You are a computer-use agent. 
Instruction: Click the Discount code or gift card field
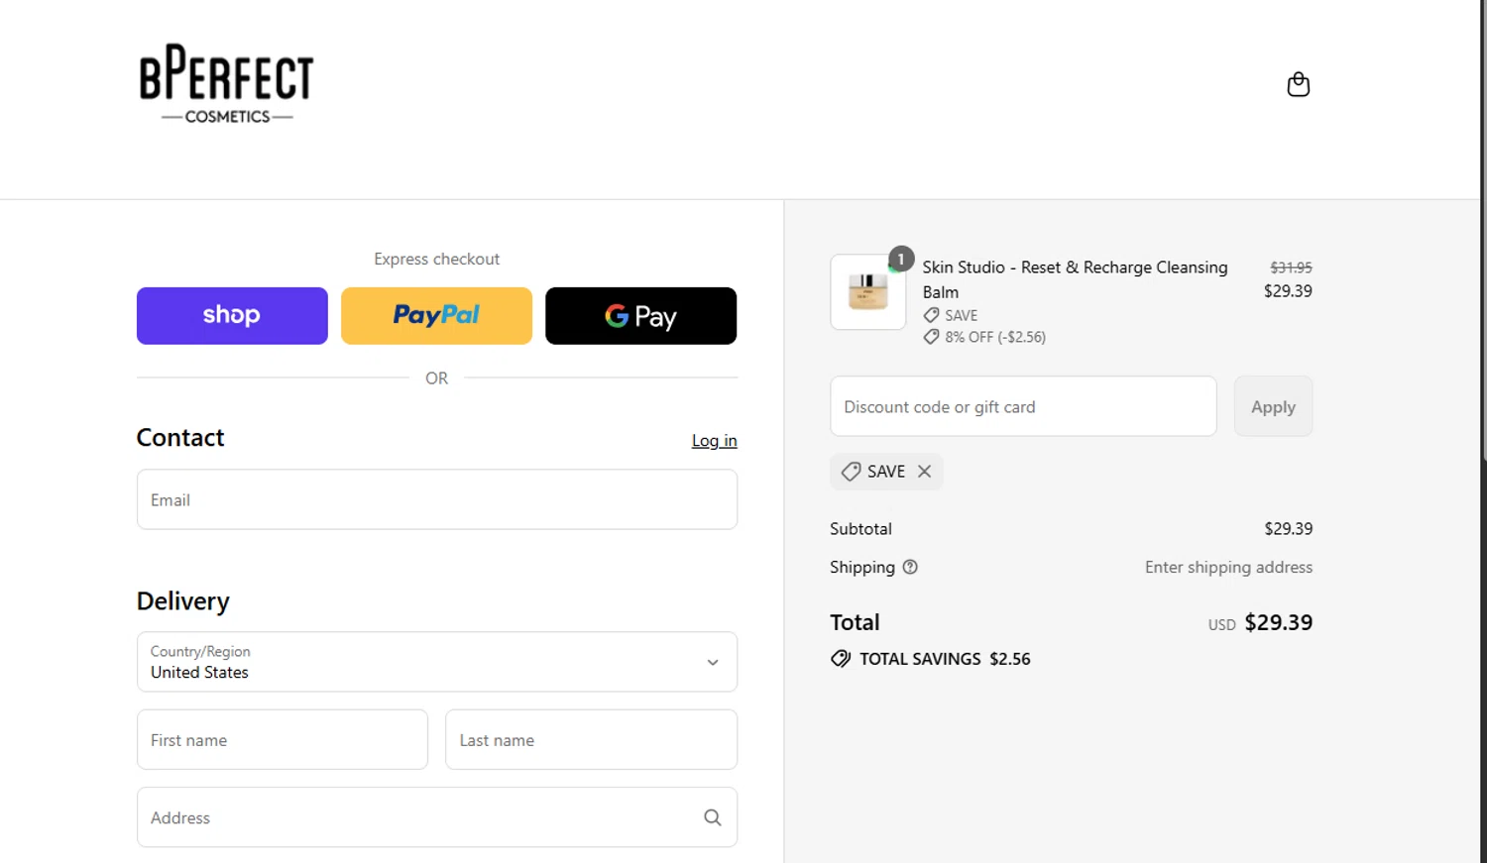coord(1023,406)
